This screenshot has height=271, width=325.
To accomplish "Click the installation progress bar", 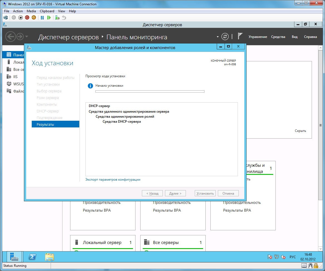I will click(150, 91).
